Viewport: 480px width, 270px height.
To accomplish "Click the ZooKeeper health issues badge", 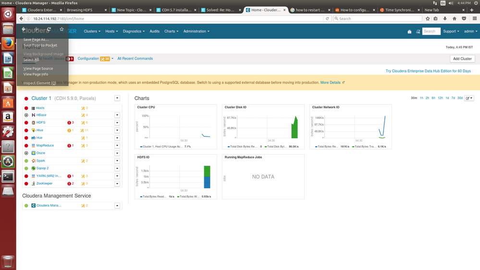I will (70, 184).
